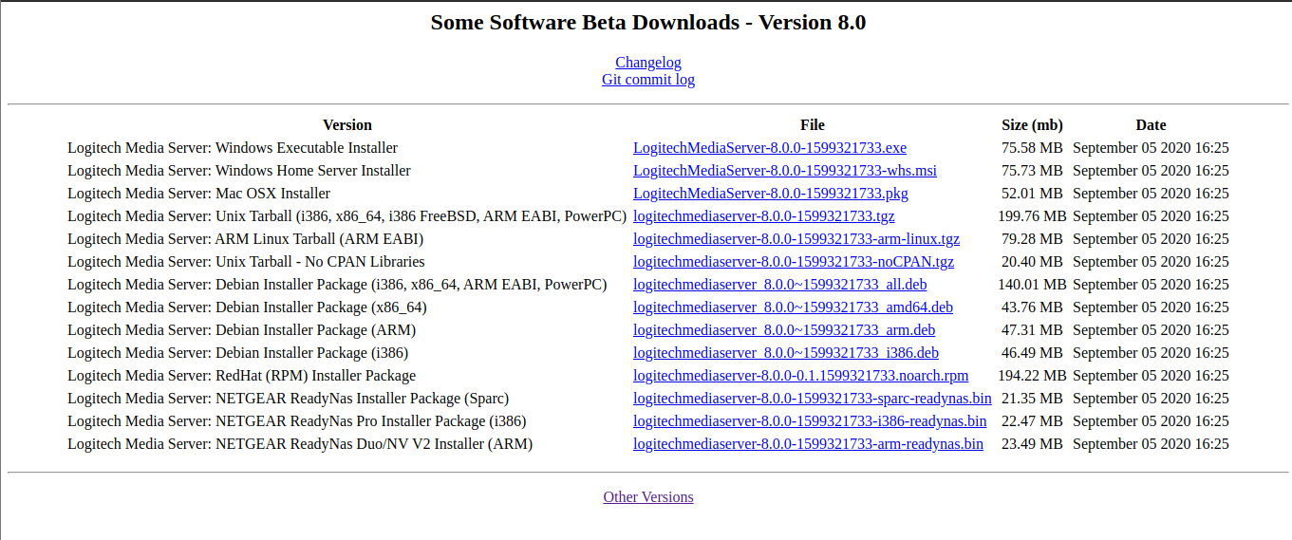Select 'RedHat (RPM) Installer Package' text
Viewport: 1292px width, 540px height.
(315, 376)
